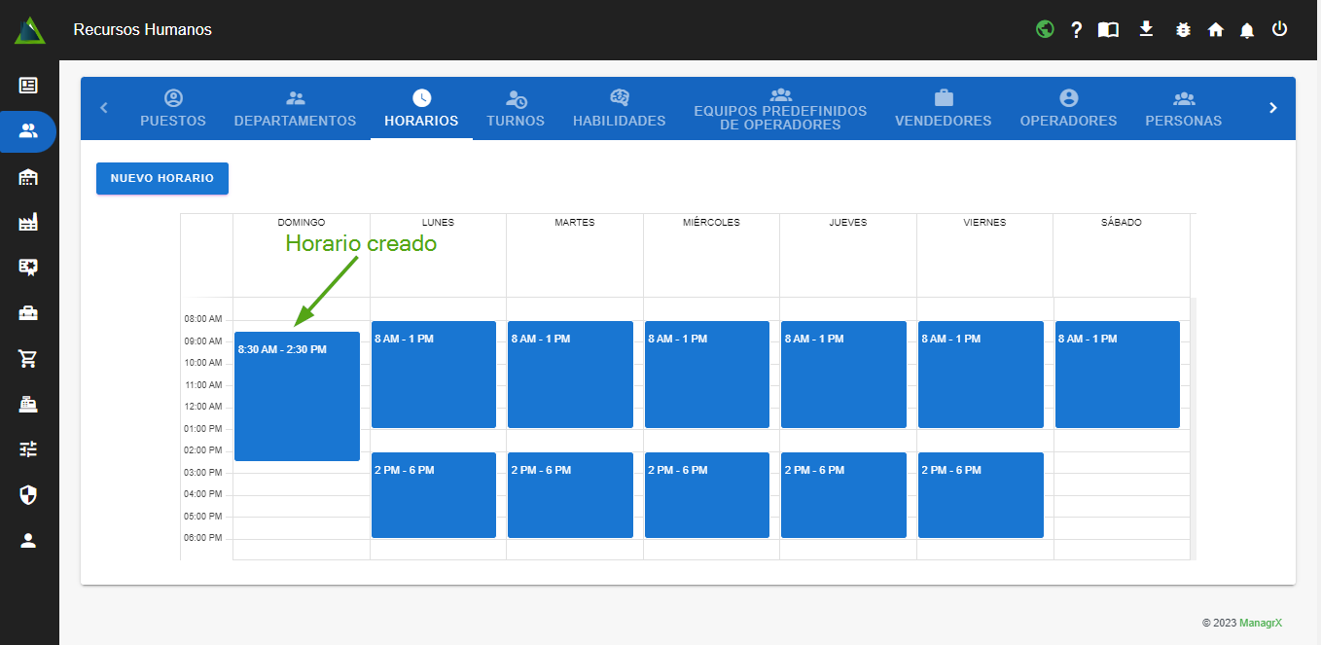
Task: Select the Operadores tab
Action: click(x=1068, y=109)
